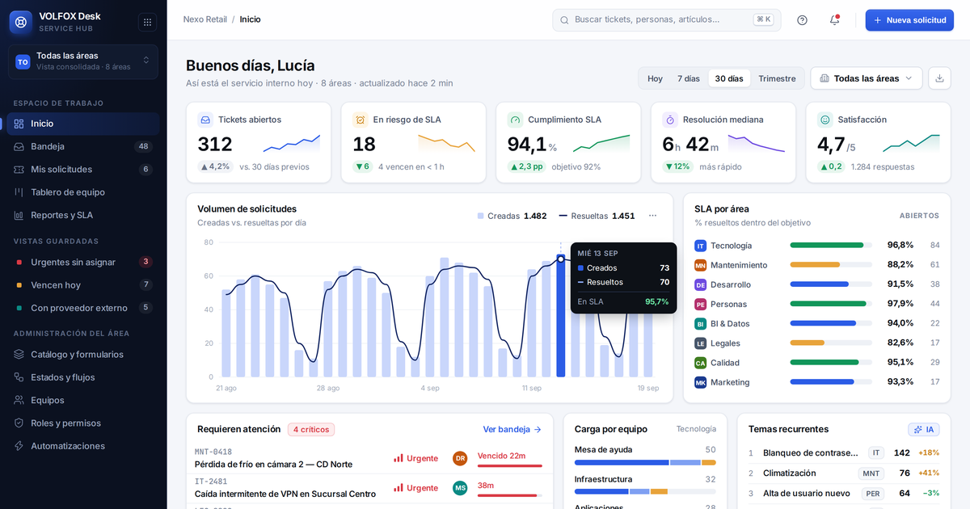Click the Infraestructura team load row
970x509 pixels.
coord(645,484)
